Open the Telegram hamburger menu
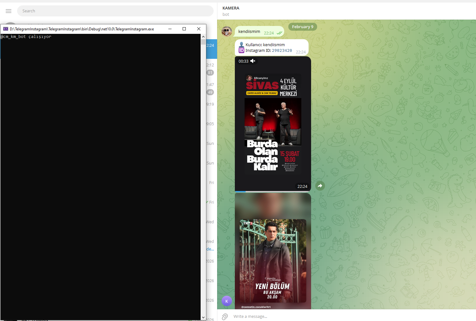This screenshot has width=476, height=321. (9, 11)
